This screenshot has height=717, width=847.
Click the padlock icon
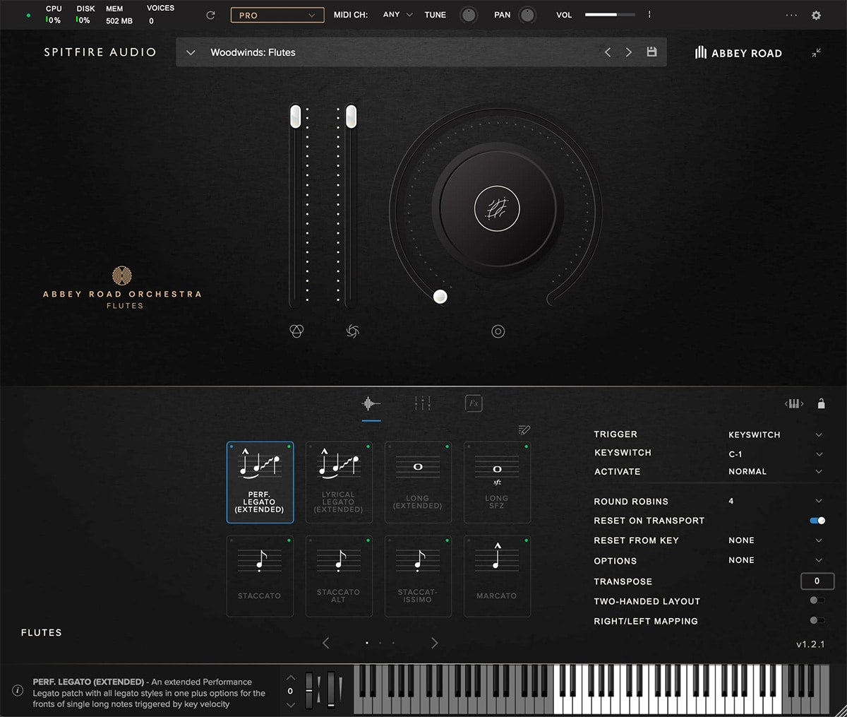click(821, 404)
